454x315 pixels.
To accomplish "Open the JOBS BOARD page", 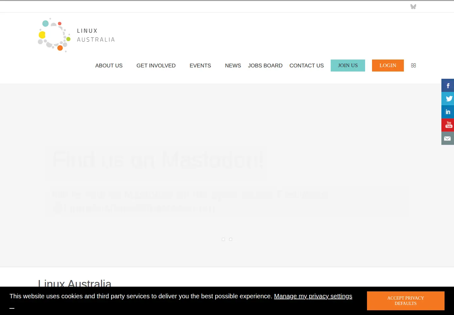I will 265,66.
